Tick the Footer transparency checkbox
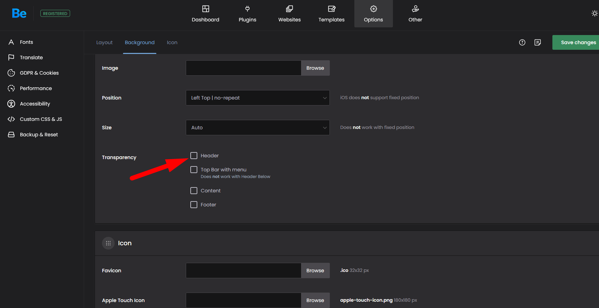The image size is (599, 308). click(x=194, y=205)
